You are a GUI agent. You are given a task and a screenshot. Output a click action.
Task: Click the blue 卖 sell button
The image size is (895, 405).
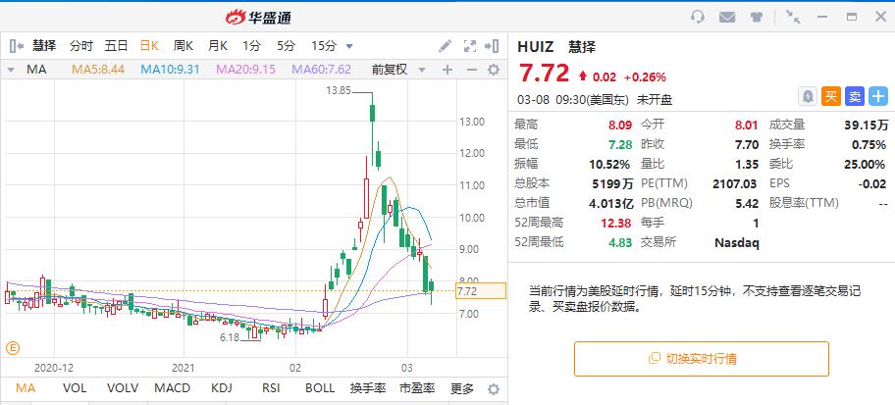pos(855,95)
